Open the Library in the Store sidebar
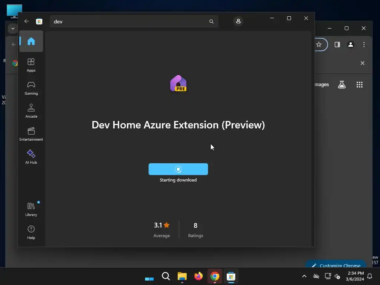 [31, 210]
